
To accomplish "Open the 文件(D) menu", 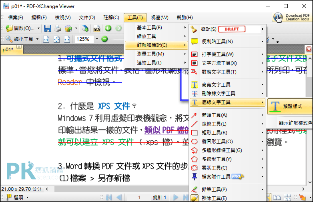I will click(87, 18).
